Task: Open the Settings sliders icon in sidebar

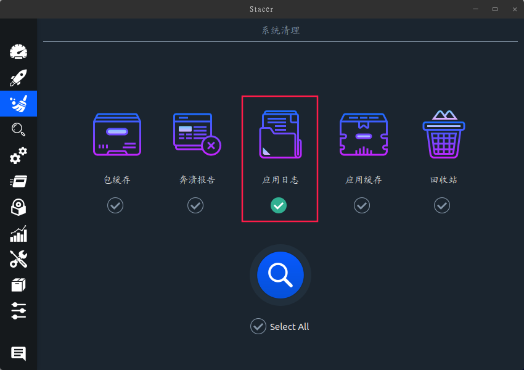Action: [18, 311]
